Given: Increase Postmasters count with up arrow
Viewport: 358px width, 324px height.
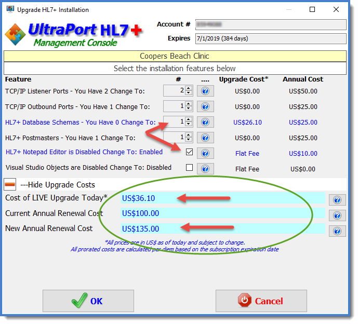Looking at the screenshot, I should [x=189, y=135].
